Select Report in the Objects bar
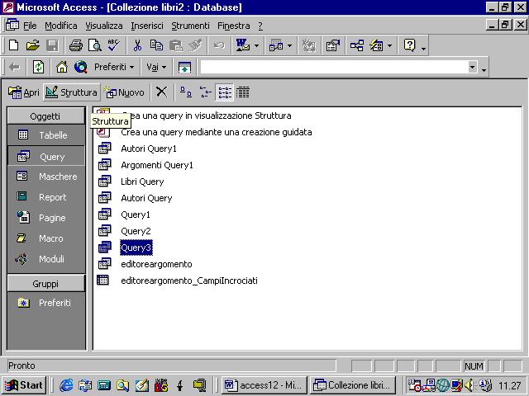The width and height of the screenshot is (529, 396). (46, 197)
